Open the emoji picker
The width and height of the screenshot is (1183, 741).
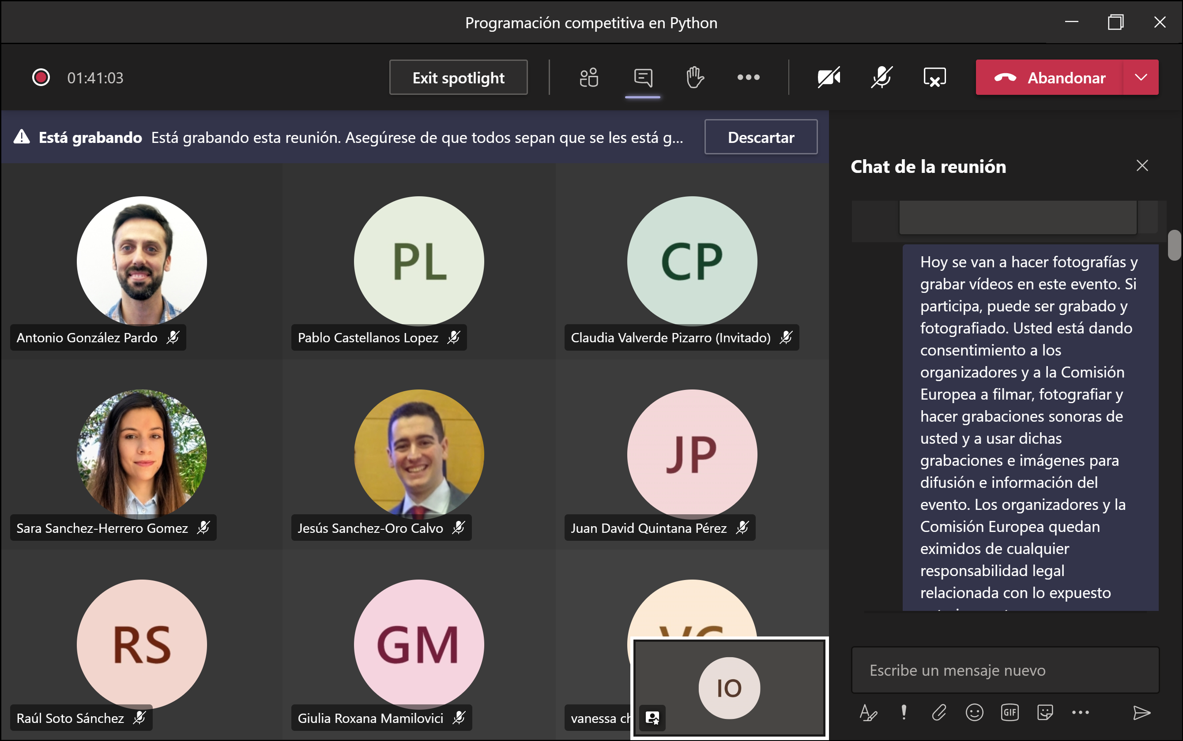coord(974,713)
